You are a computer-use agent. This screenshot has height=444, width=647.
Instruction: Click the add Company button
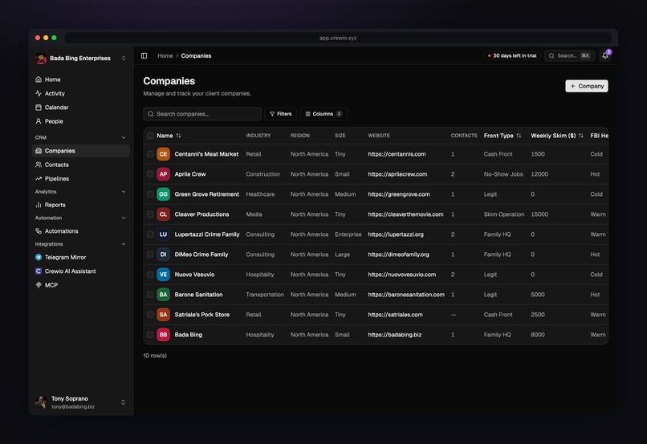[586, 86]
